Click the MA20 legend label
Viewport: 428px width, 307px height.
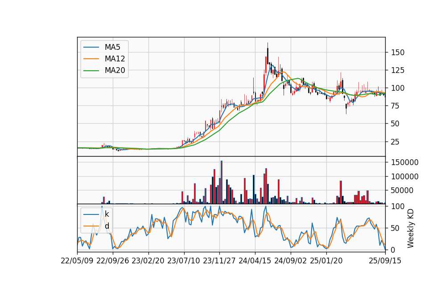coord(115,71)
